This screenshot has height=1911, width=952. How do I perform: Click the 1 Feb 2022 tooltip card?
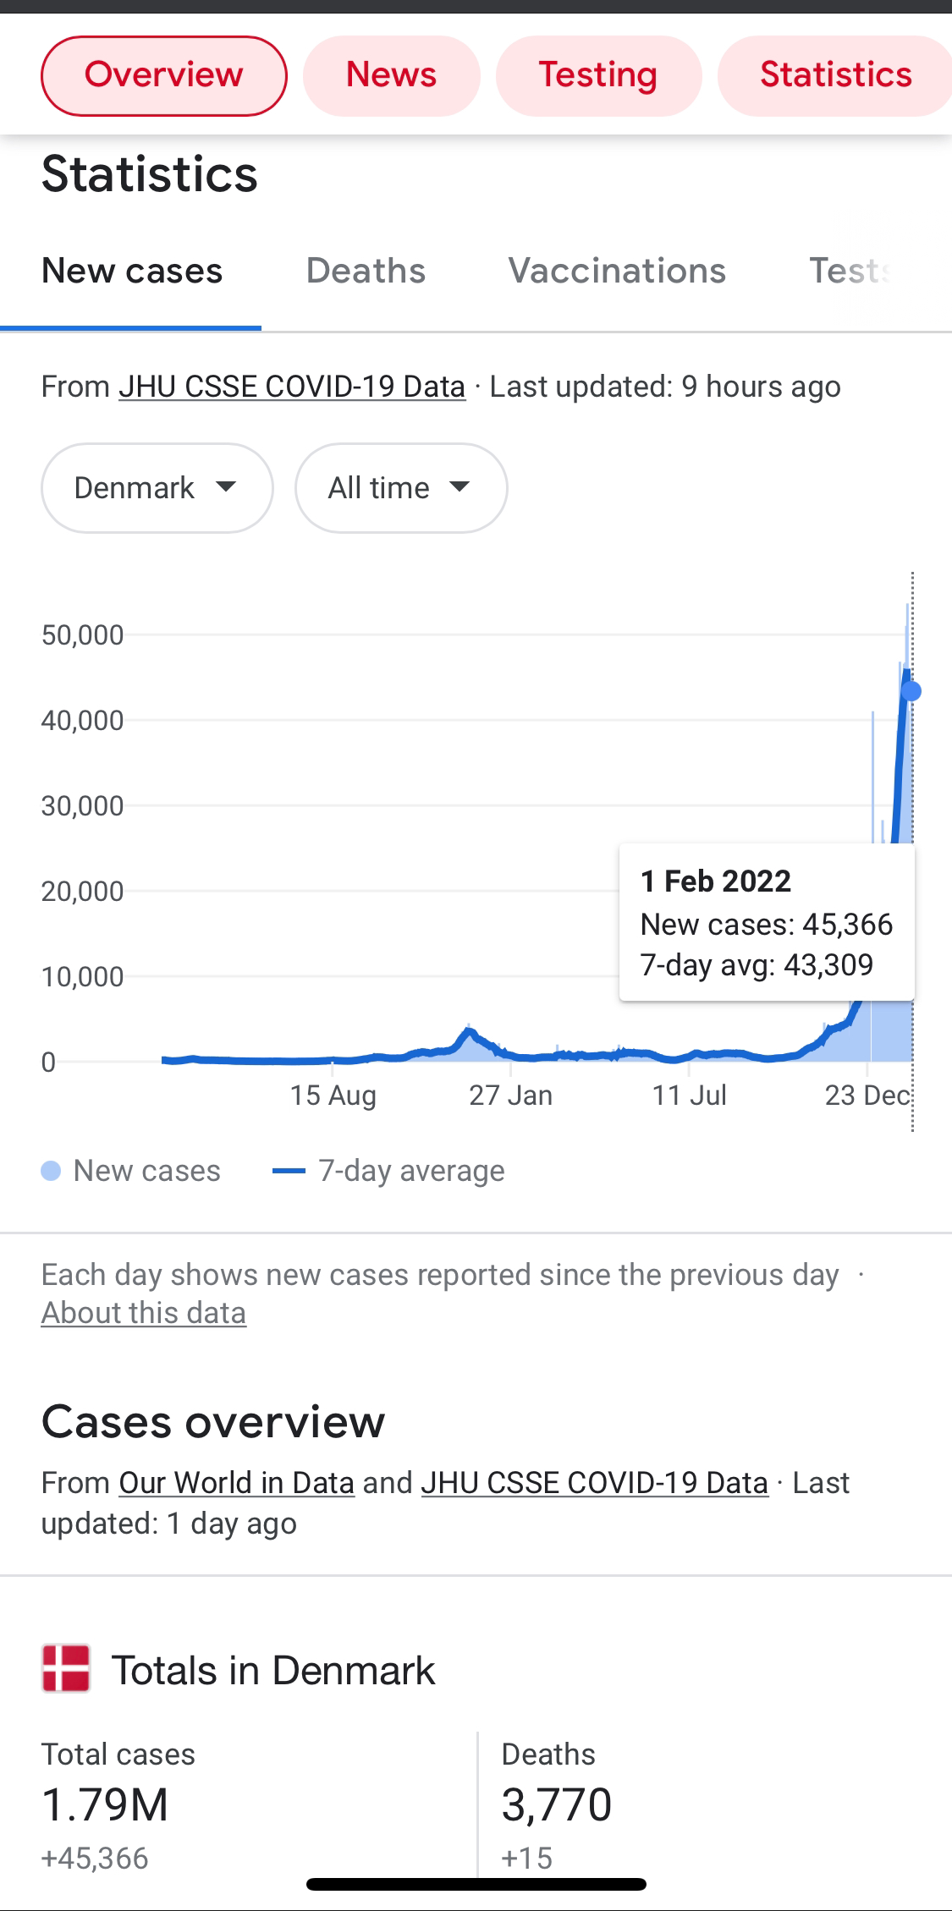767,922
